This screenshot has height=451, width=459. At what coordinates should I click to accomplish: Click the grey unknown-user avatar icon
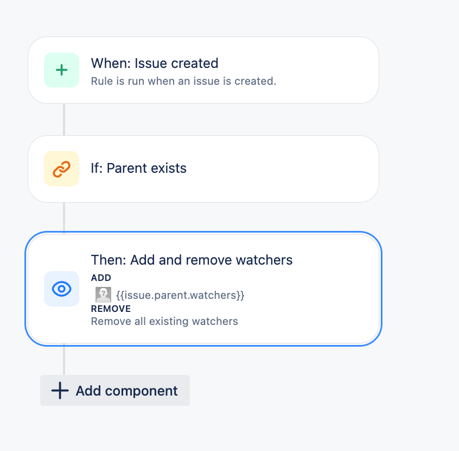(103, 295)
